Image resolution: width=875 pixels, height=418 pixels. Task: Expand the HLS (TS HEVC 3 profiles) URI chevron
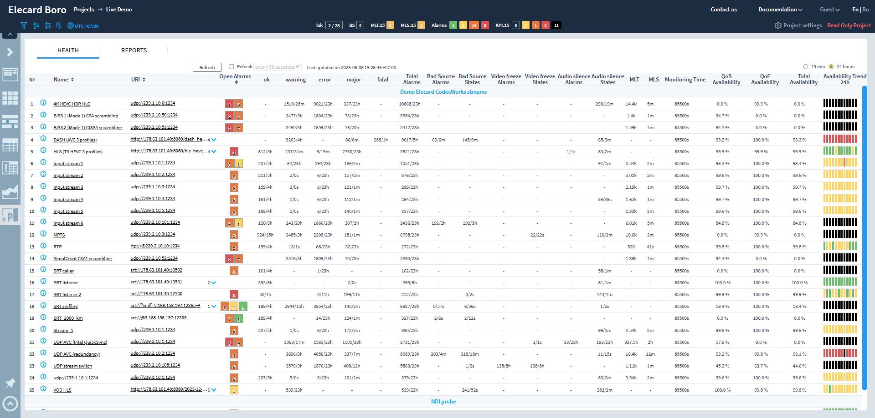point(214,151)
